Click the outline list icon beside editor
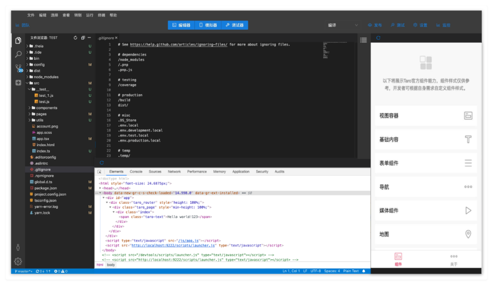The image size is (493, 285). point(363,40)
